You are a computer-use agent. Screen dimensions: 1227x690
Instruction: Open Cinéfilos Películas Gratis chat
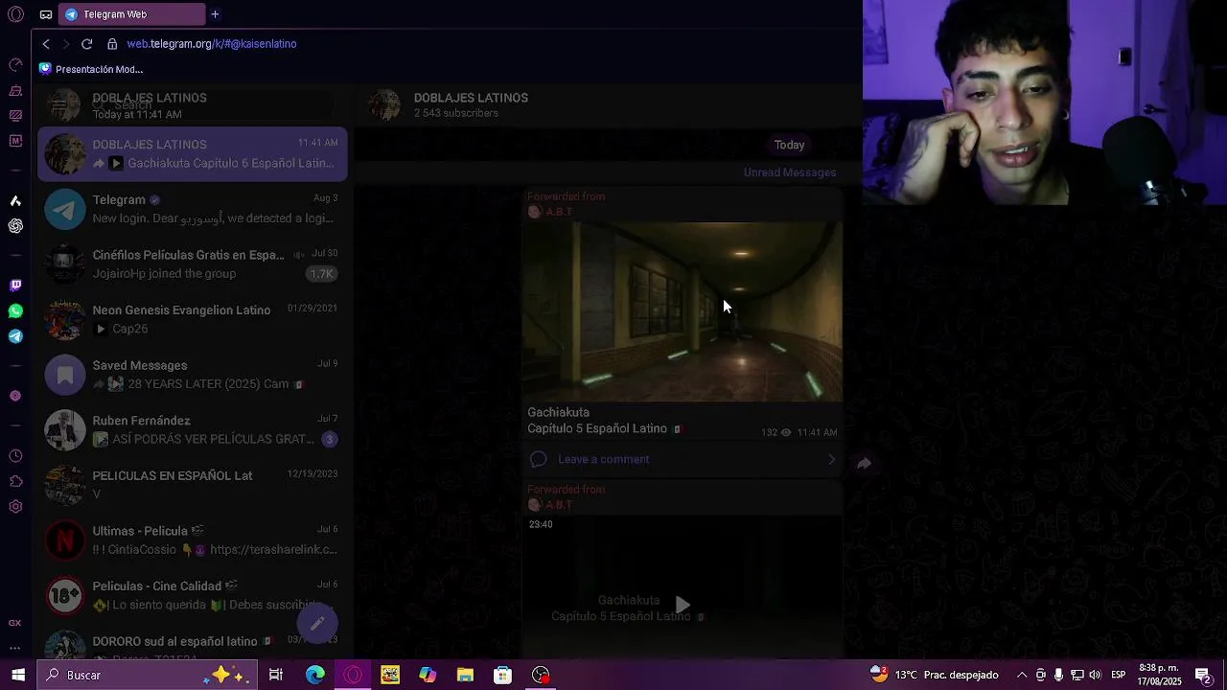192,264
